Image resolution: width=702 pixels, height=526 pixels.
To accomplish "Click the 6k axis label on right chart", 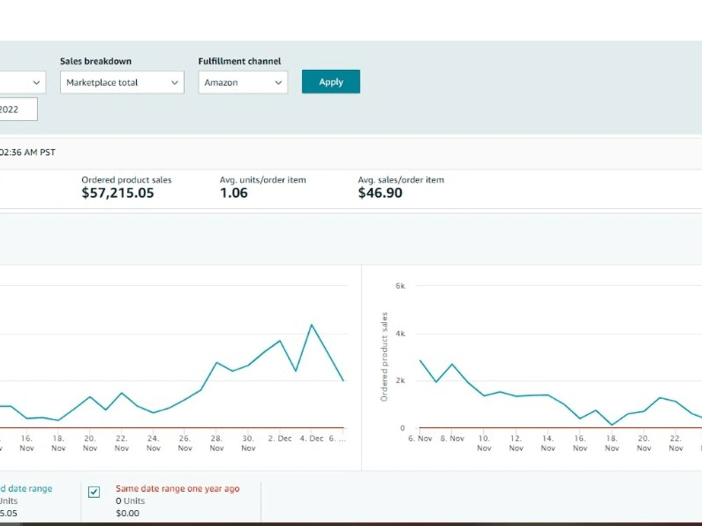I will point(400,286).
